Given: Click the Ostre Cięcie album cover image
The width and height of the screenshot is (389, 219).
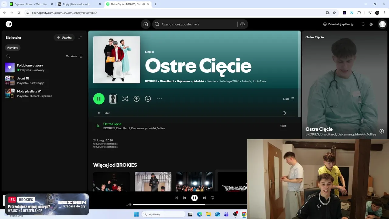Looking at the screenshot, I should click(117, 60).
